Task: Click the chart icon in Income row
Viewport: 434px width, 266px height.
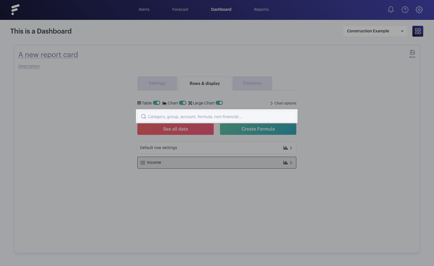Action: tap(286, 162)
